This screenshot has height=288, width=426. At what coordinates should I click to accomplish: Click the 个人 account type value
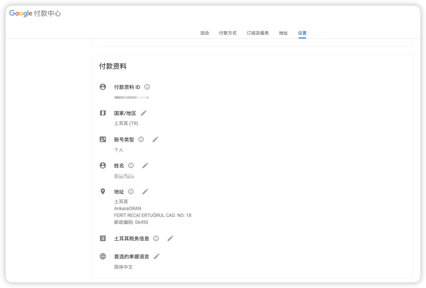tap(119, 150)
